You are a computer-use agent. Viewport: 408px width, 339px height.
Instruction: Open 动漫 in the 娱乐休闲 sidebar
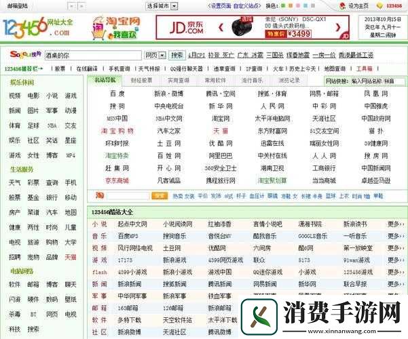pyautogui.click(x=71, y=111)
